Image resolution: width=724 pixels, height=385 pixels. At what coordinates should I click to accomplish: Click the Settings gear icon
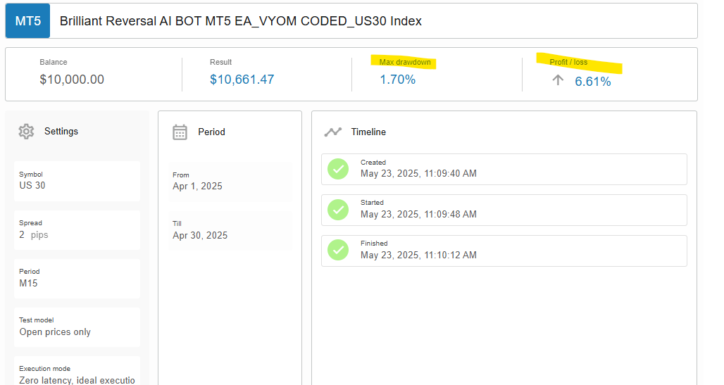coord(26,131)
